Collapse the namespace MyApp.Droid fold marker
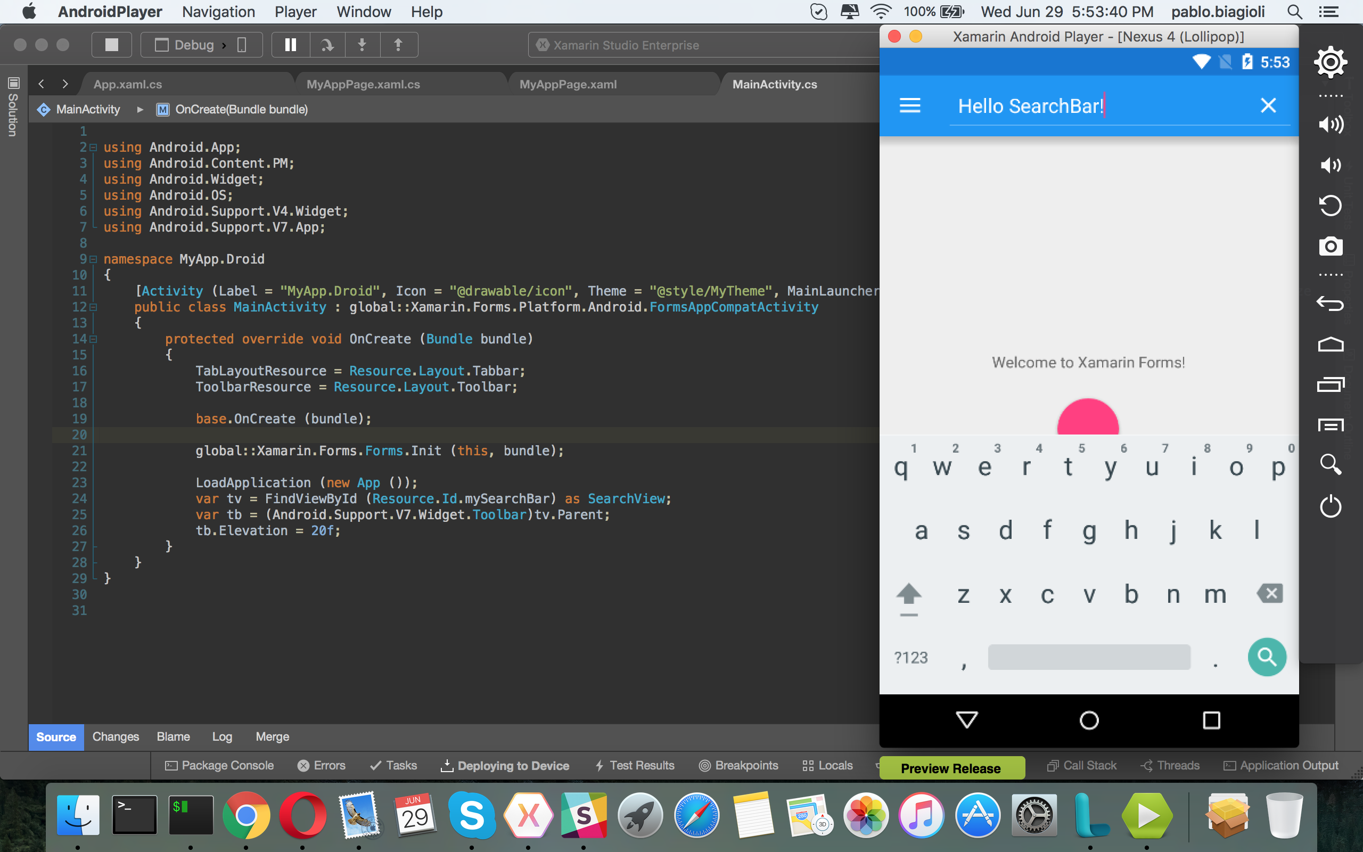1363x852 pixels. coord(94,259)
